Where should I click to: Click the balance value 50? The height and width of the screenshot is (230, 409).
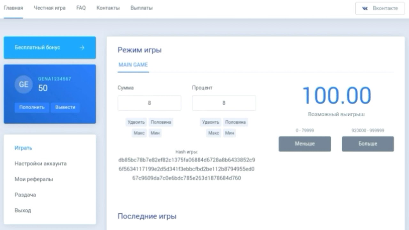tap(43, 88)
